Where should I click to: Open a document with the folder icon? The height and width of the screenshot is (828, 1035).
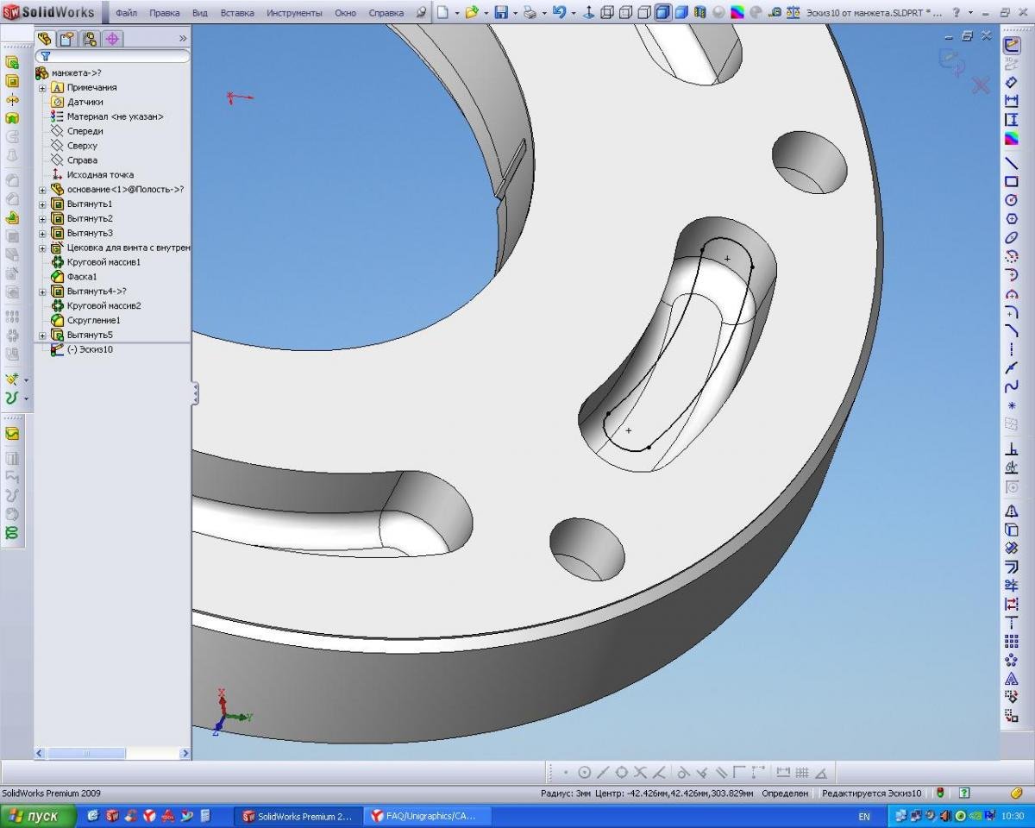pos(471,12)
